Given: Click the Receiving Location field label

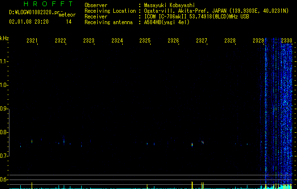Looking at the screenshot, I should (110, 11).
